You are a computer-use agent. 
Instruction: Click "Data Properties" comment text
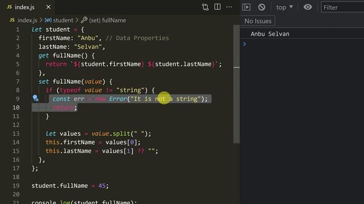(x=142, y=38)
